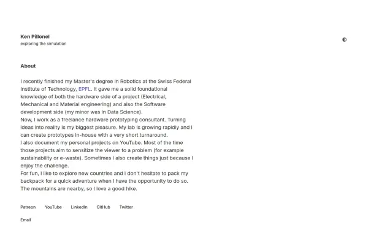Viewport: 368px width, 230px height.
Task: Click the "Data Science" text in the paragraph
Action: pos(124,112)
